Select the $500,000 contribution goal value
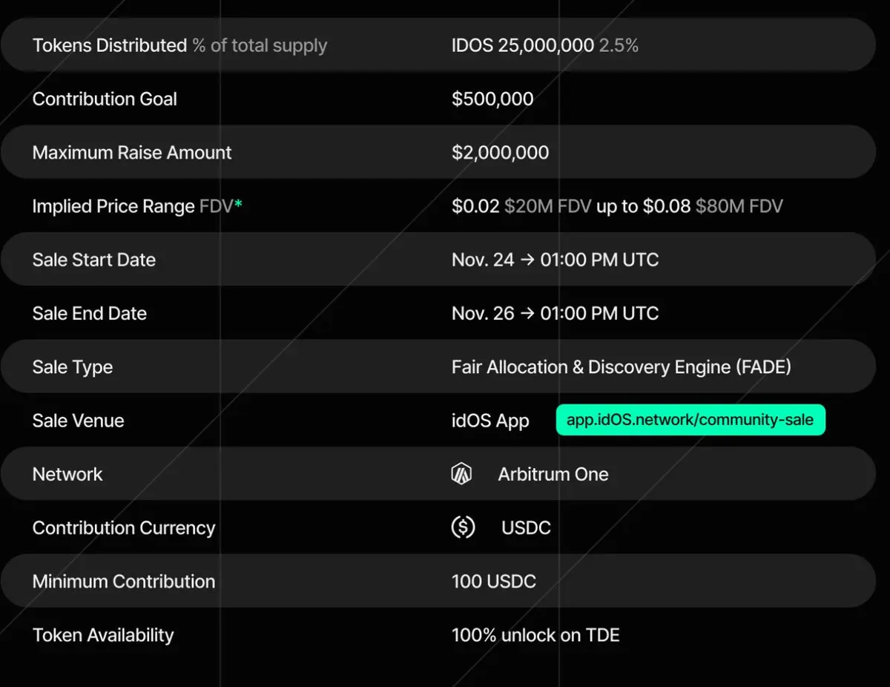Screen dimensions: 890x687 [x=492, y=99]
